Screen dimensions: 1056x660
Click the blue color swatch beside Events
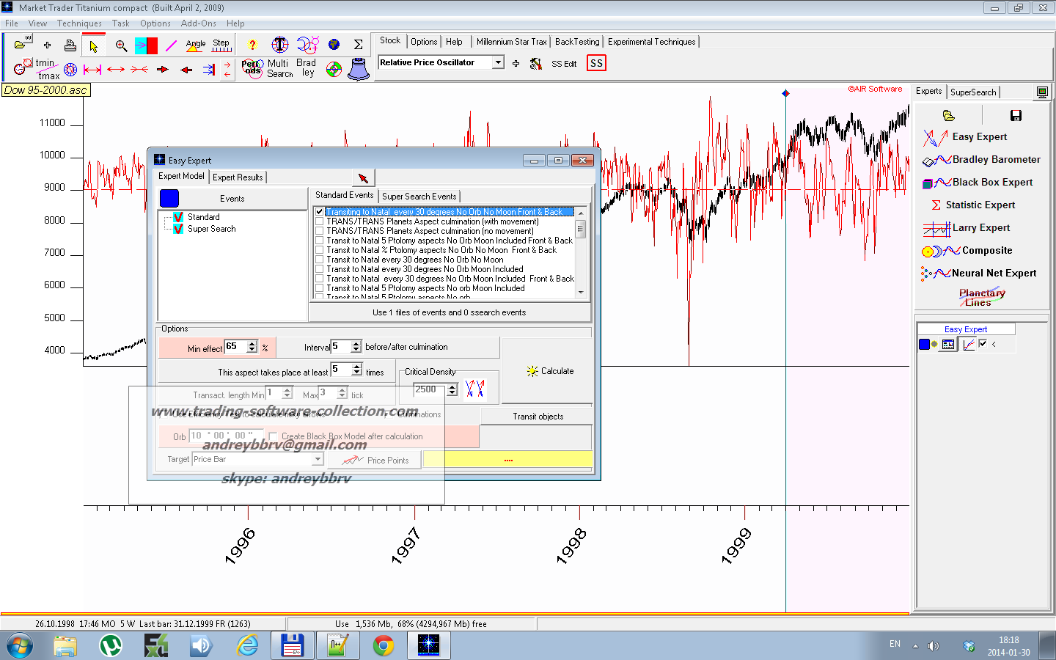(x=169, y=199)
